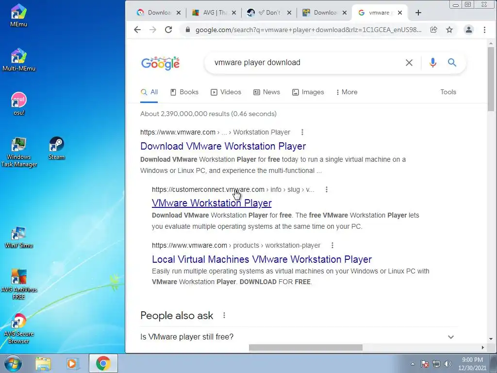497x373 pixels.
Task: Open the MEmu desktop shortcut
Action: click(18, 15)
